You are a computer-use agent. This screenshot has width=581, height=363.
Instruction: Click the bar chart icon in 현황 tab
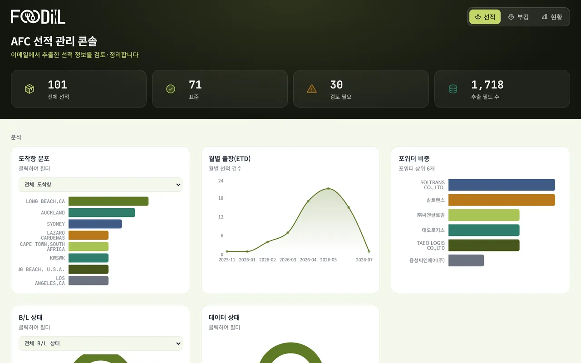pos(545,17)
